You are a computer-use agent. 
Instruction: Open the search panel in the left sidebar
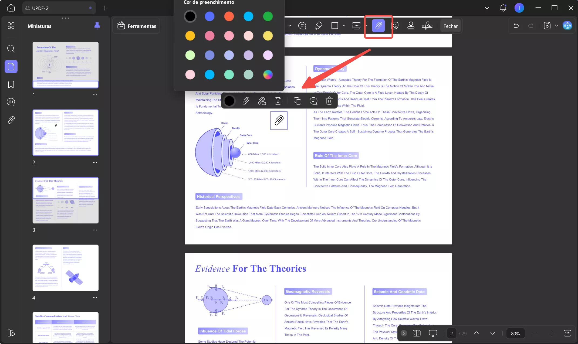tap(11, 49)
